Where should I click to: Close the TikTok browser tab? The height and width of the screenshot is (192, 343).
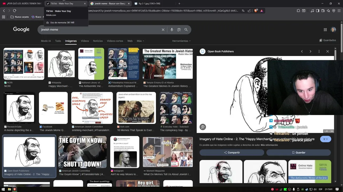coord(85,3)
